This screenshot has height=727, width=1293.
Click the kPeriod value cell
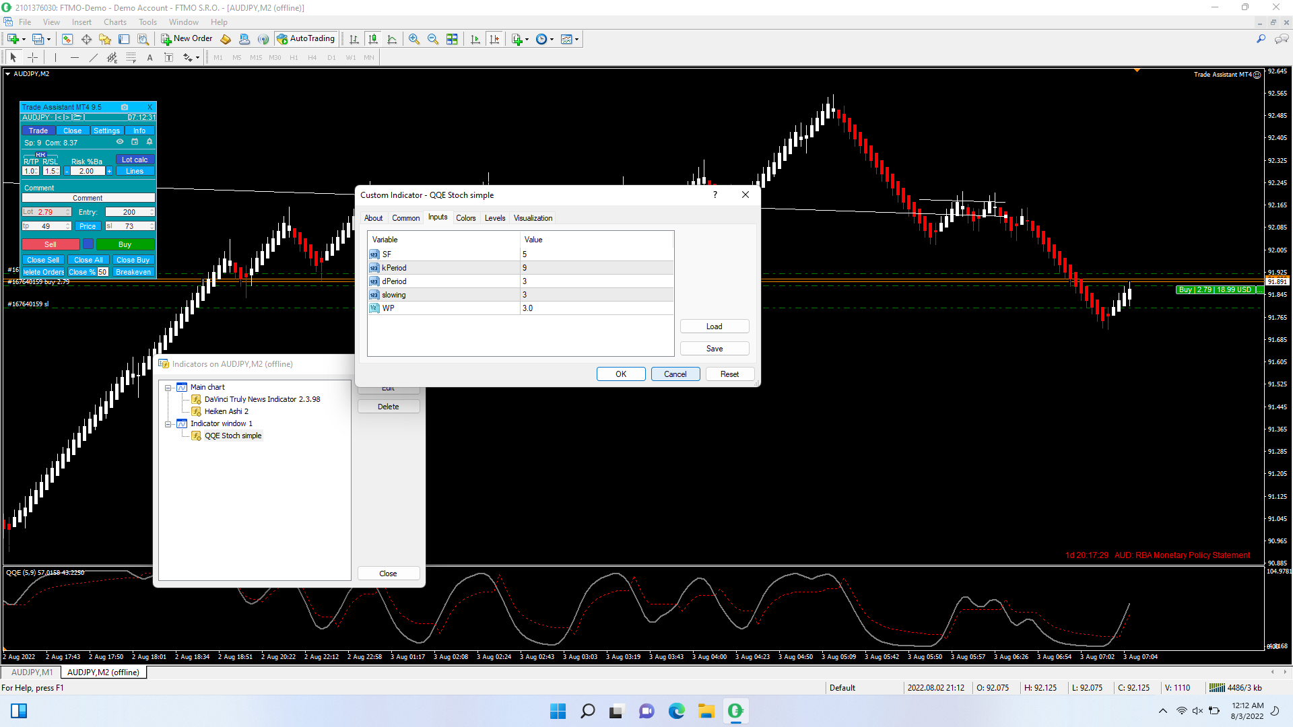click(596, 268)
